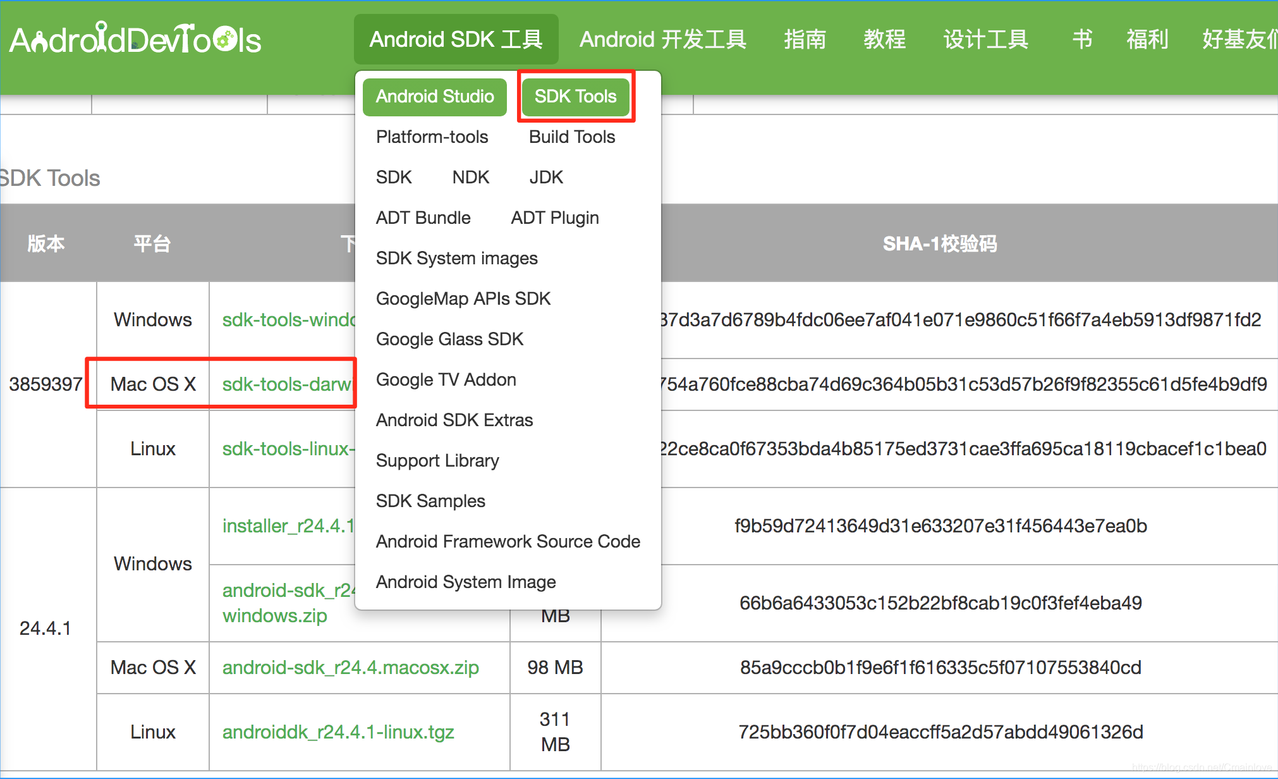This screenshot has width=1278, height=779.
Task: Download sdk-tools-darwin link for Mac
Action: 286,384
